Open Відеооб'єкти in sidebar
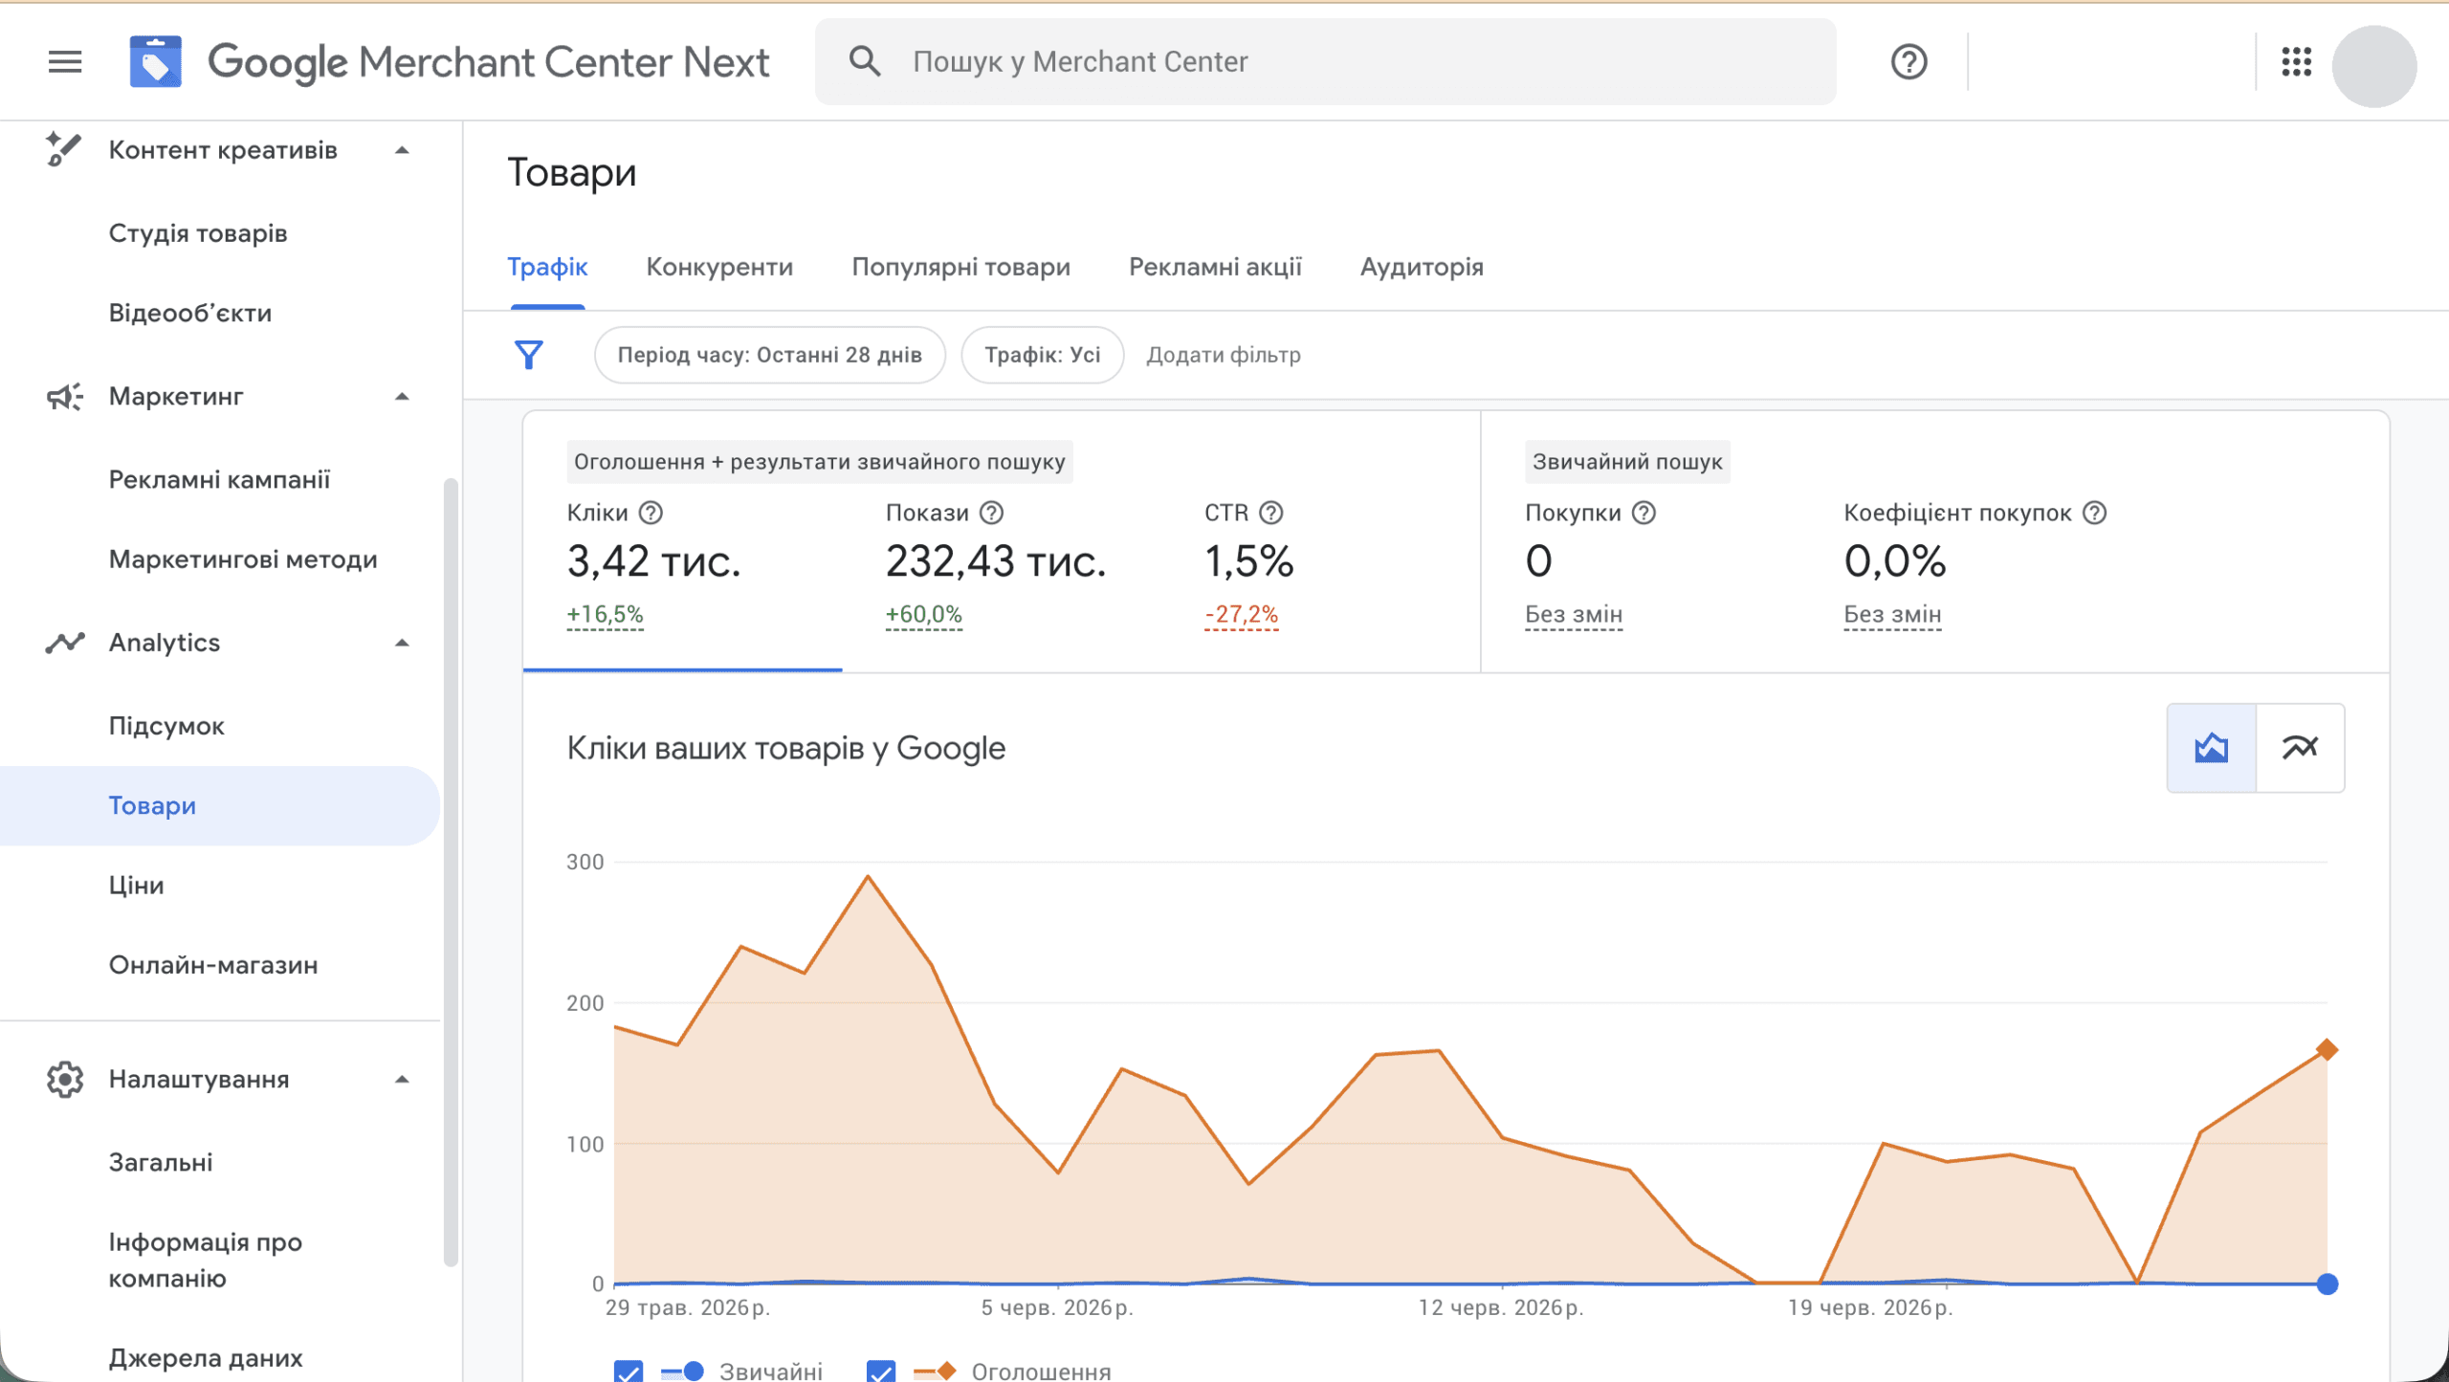 [x=190, y=313]
